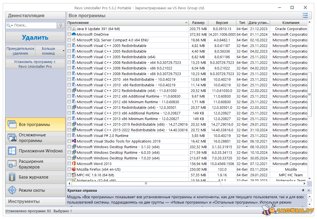Sort by the Тип column header
The width and height of the screenshot is (317, 219).
point(242,23)
